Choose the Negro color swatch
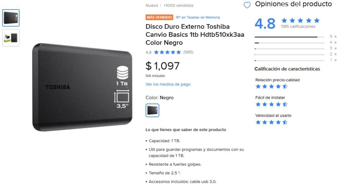 [152, 110]
